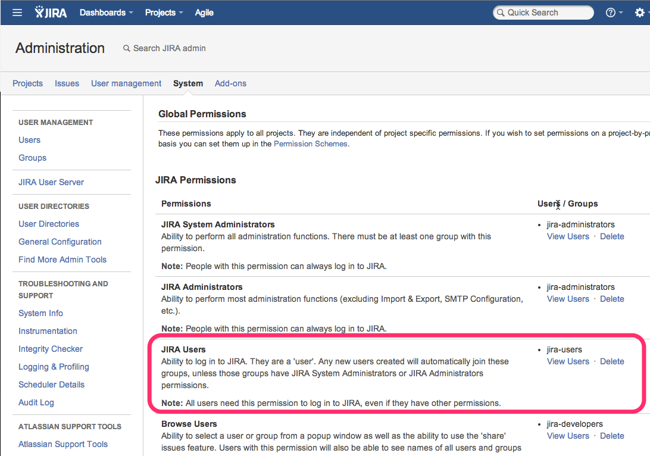650x456 pixels.
Task: Open Instrumentation page
Action: click(x=48, y=331)
